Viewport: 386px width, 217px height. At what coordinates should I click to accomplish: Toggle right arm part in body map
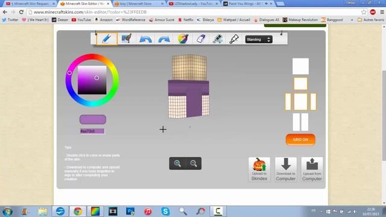314,102
